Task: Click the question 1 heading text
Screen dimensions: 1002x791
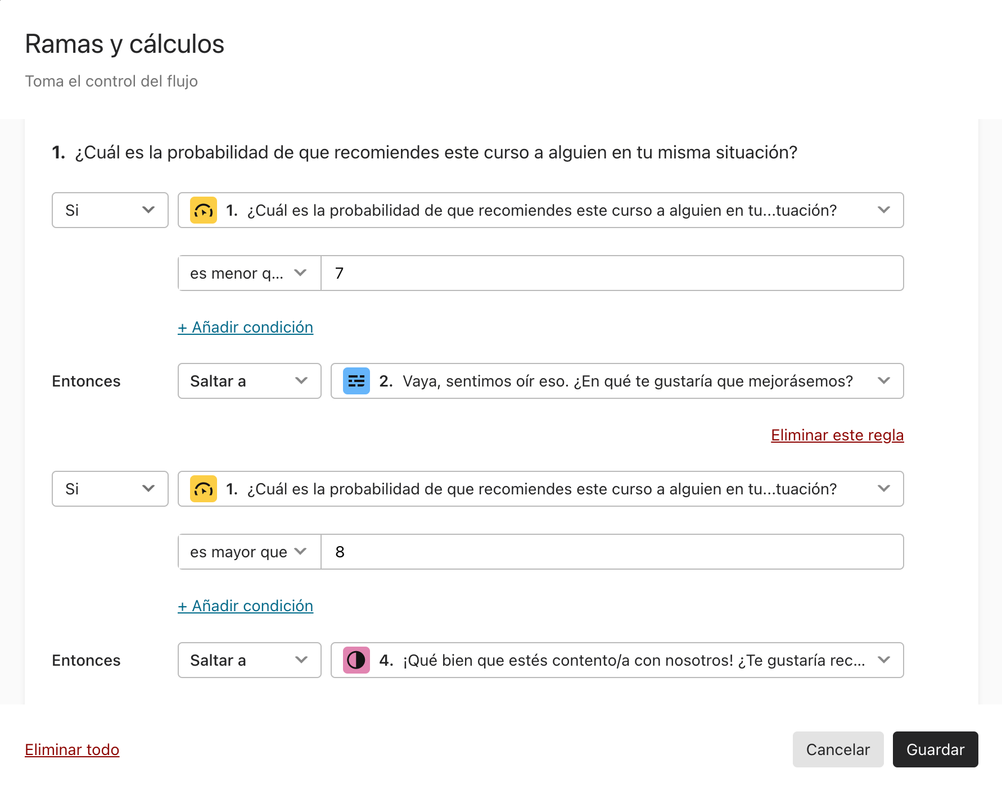Action: click(x=425, y=152)
